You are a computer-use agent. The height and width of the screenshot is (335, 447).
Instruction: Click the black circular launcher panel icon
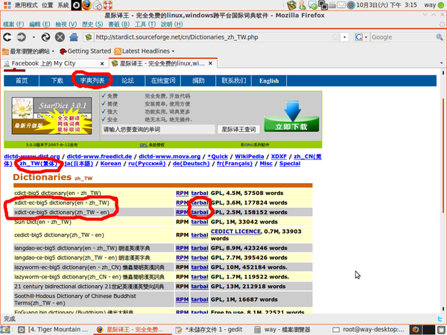[76, 5]
